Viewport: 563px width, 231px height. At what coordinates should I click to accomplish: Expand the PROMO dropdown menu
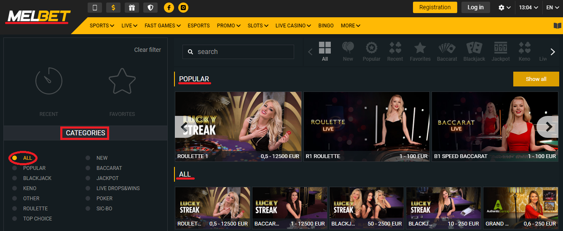[229, 26]
